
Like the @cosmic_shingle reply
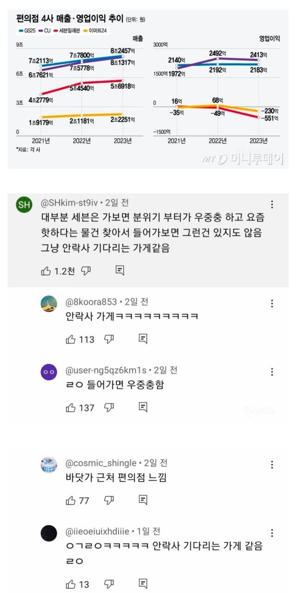tap(71, 500)
